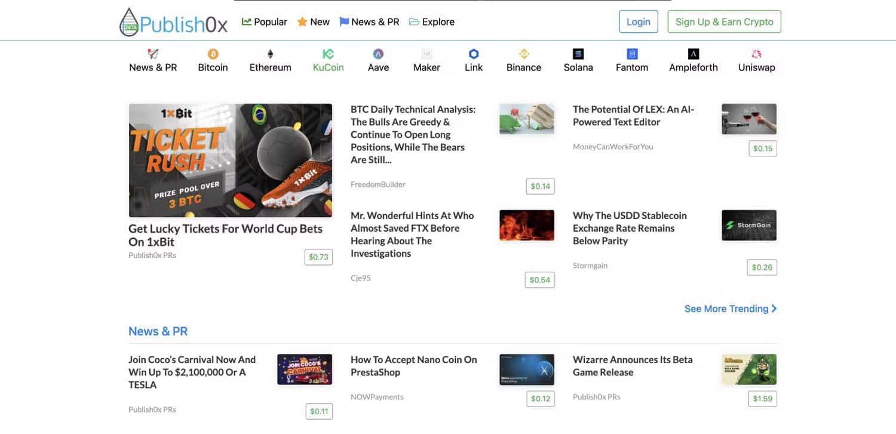Screen dimensions: 896x434
Task: Open the News & PR section heading
Action: pyautogui.click(x=158, y=331)
